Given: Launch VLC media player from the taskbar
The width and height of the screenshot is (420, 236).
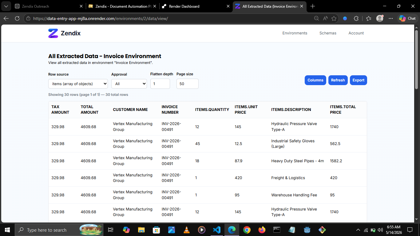Looking at the screenshot, I should pos(186,230).
